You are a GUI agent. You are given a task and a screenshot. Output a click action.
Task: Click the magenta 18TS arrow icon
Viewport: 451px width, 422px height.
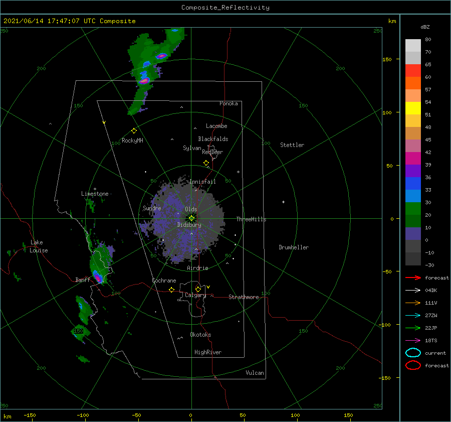[x=413, y=341]
